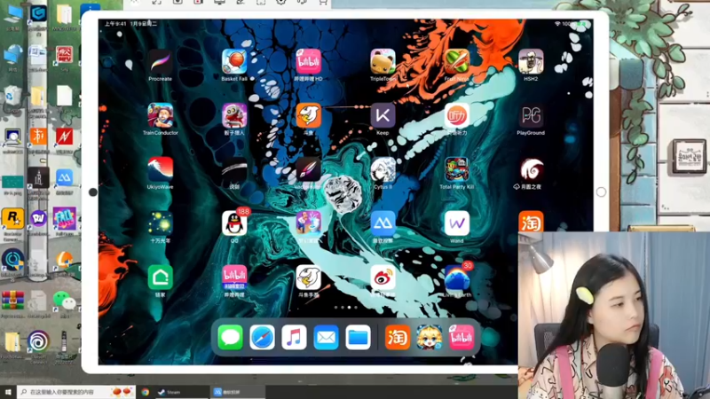
Task: Open Safari in the iPad dock
Action: click(262, 338)
